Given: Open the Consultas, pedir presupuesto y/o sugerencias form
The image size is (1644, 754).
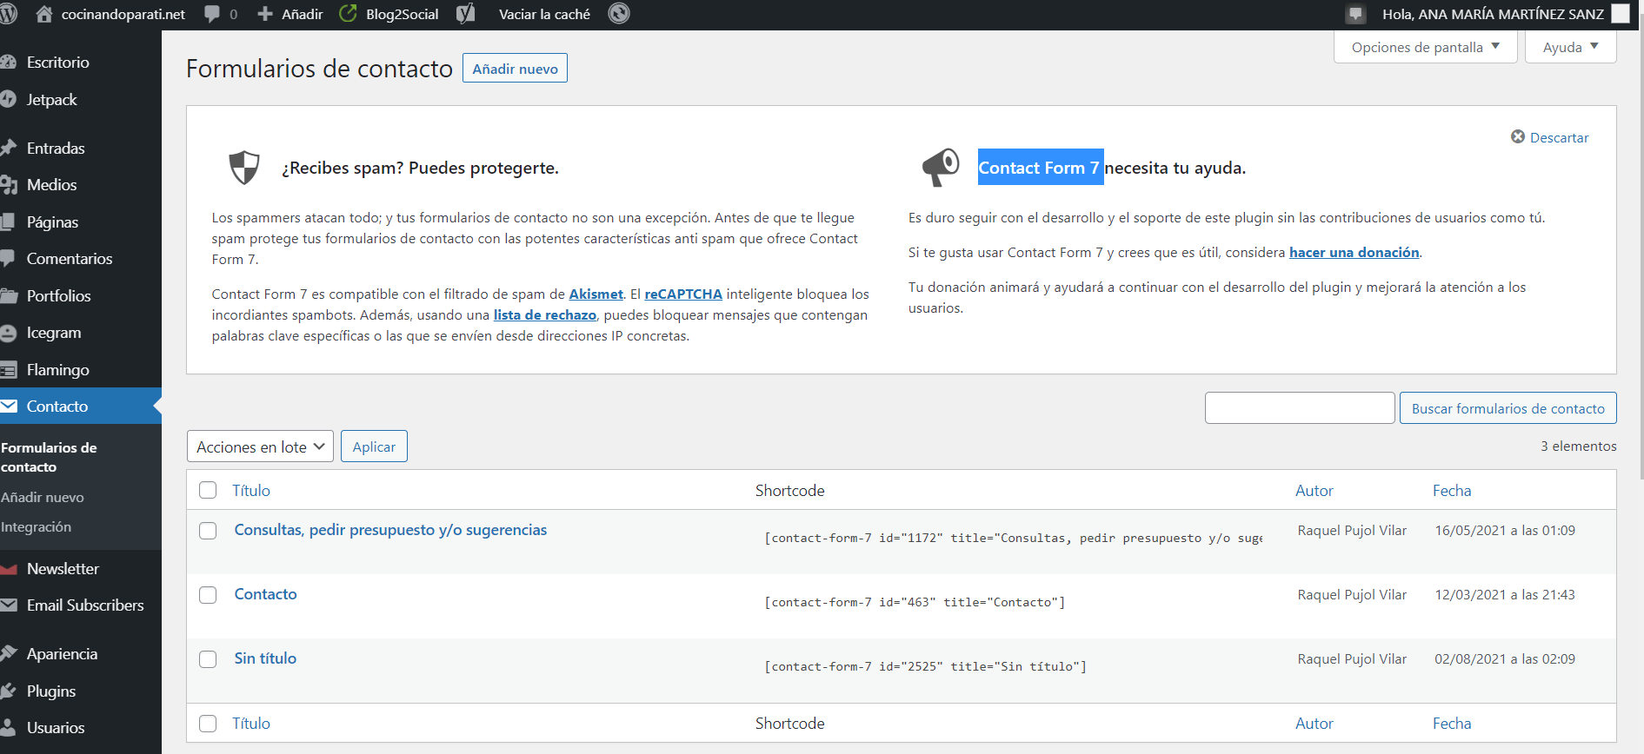Looking at the screenshot, I should click(x=390, y=530).
